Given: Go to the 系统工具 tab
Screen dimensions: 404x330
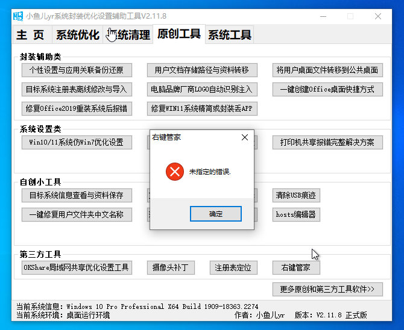Looking at the screenshot, I should coord(229,35).
